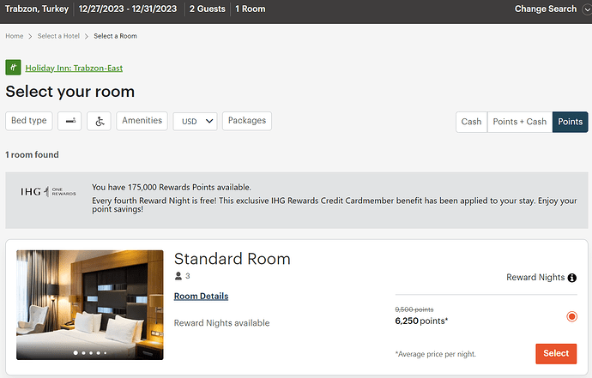The image size is (592, 378).
Task: Click the 12/27/2023 - 12/31/2023 dates
Action: (x=128, y=9)
